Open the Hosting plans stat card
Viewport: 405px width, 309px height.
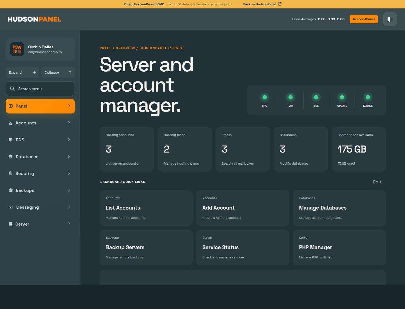coord(184,149)
